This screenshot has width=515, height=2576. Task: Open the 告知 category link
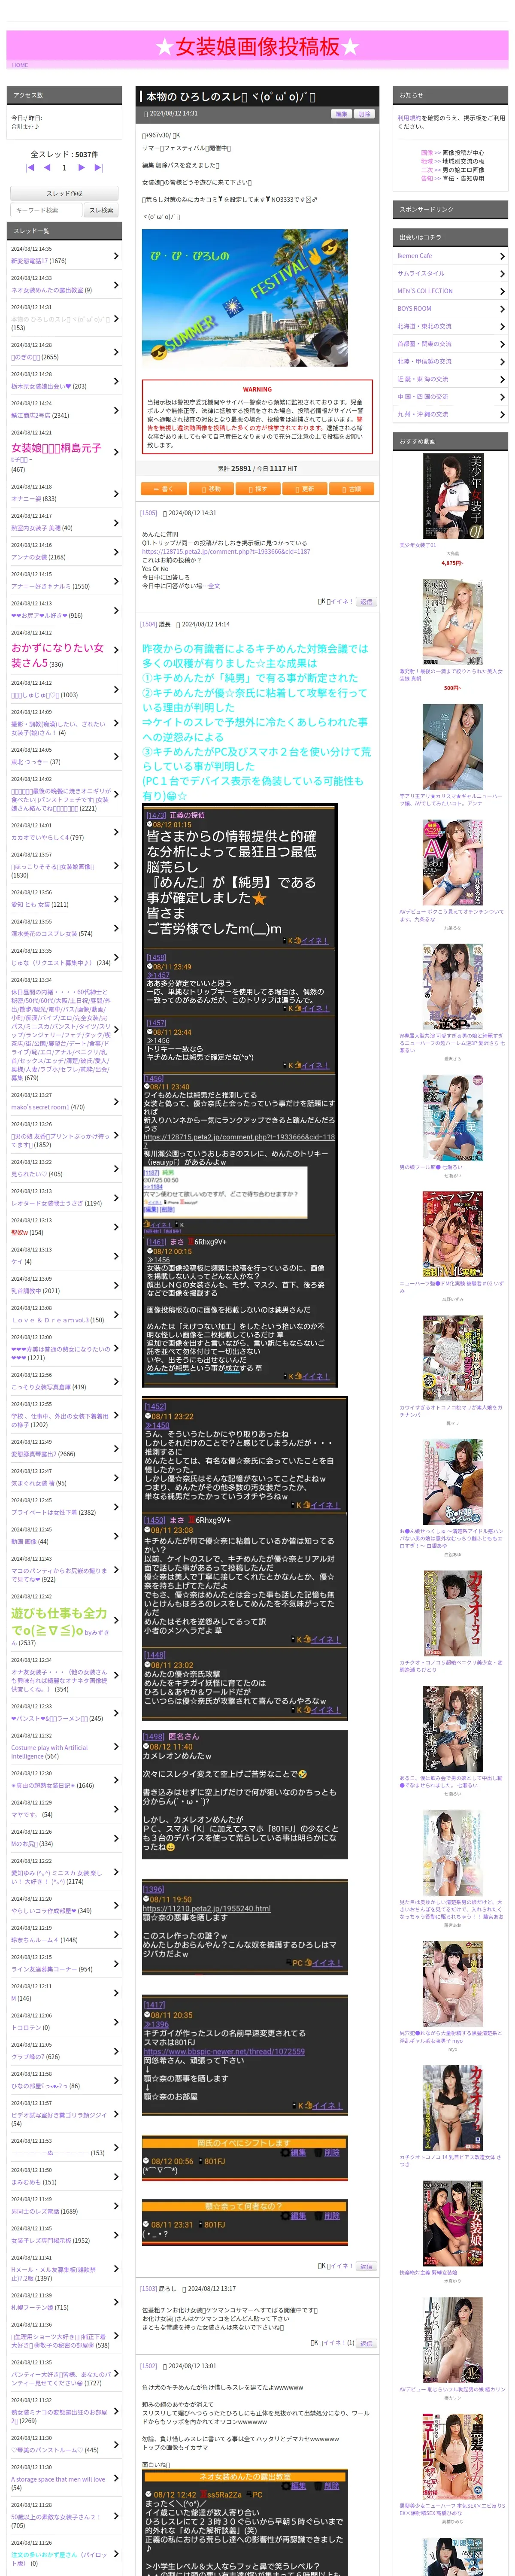(427, 179)
